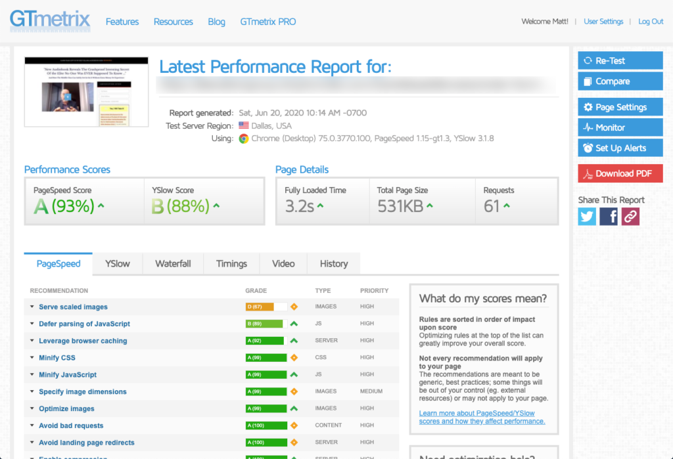Click orange diamond icon in Avoid bad requests row
673x459 pixels.
pyautogui.click(x=294, y=426)
